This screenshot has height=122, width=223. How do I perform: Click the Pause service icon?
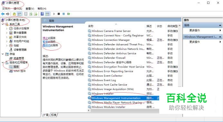(x=63, y=14)
